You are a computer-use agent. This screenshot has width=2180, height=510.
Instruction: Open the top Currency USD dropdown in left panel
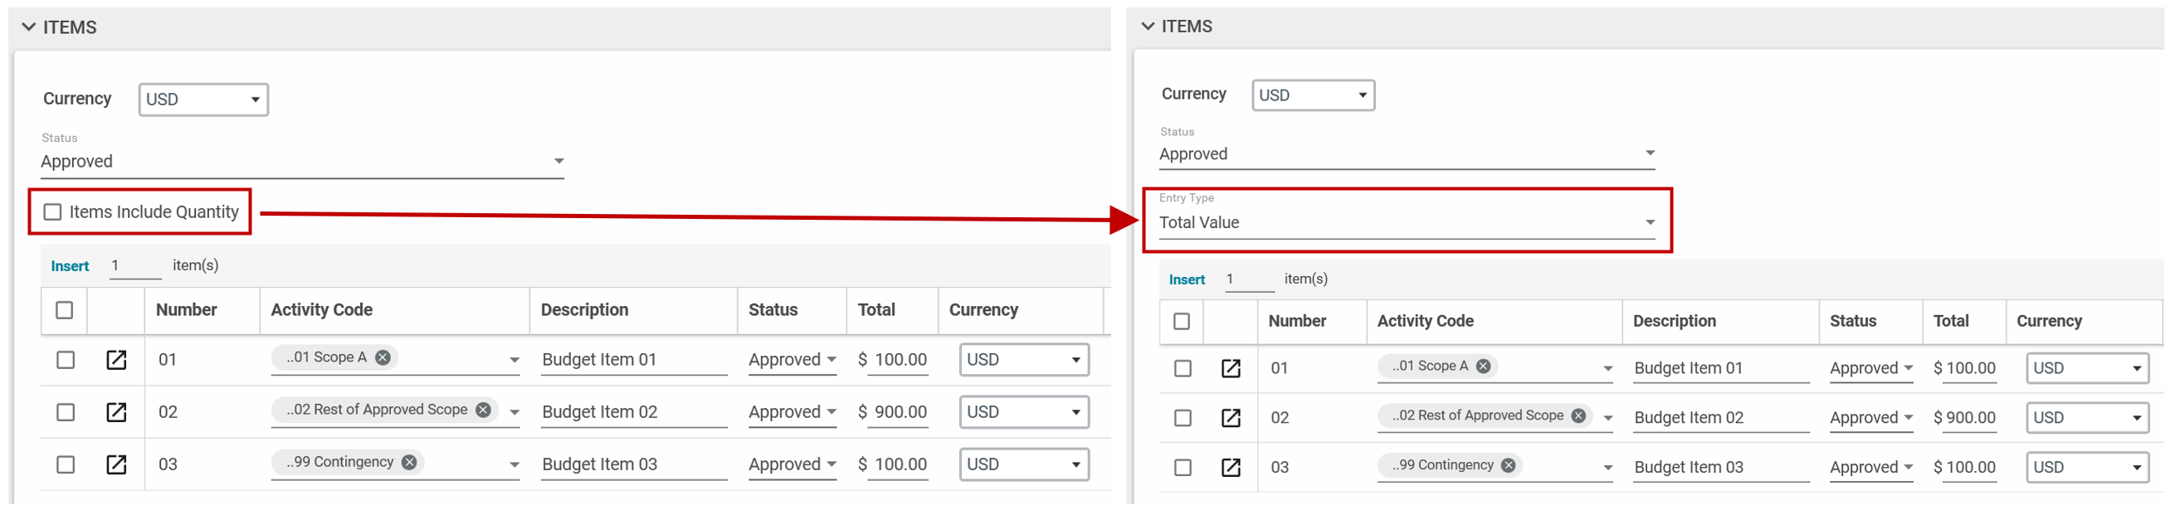click(x=203, y=100)
